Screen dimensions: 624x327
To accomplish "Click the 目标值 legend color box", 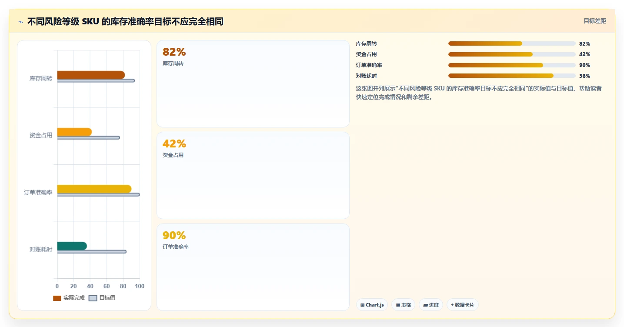I will tap(93, 298).
